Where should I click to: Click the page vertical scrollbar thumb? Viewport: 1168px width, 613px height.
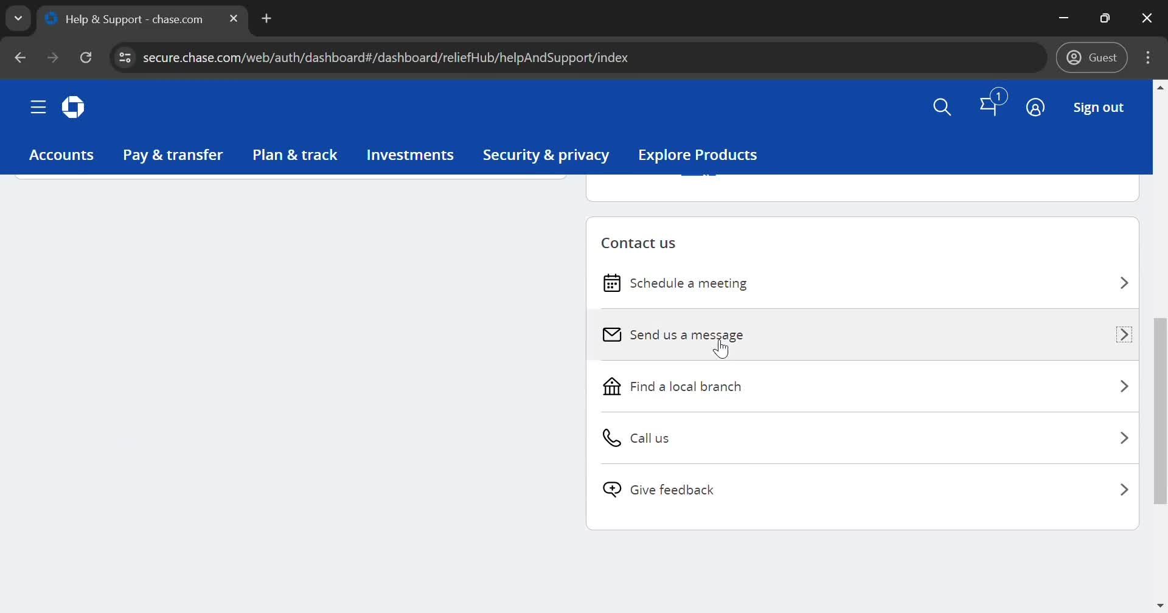[x=1160, y=410]
